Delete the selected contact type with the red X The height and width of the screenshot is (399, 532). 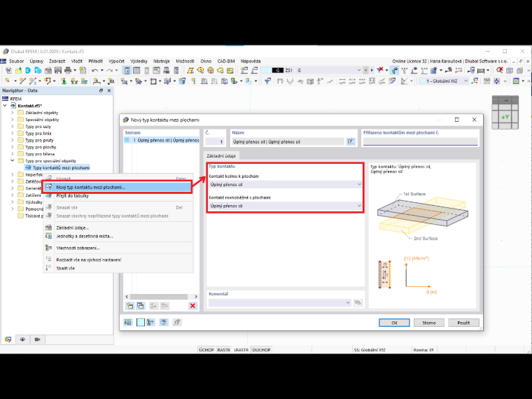(x=192, y=306)
